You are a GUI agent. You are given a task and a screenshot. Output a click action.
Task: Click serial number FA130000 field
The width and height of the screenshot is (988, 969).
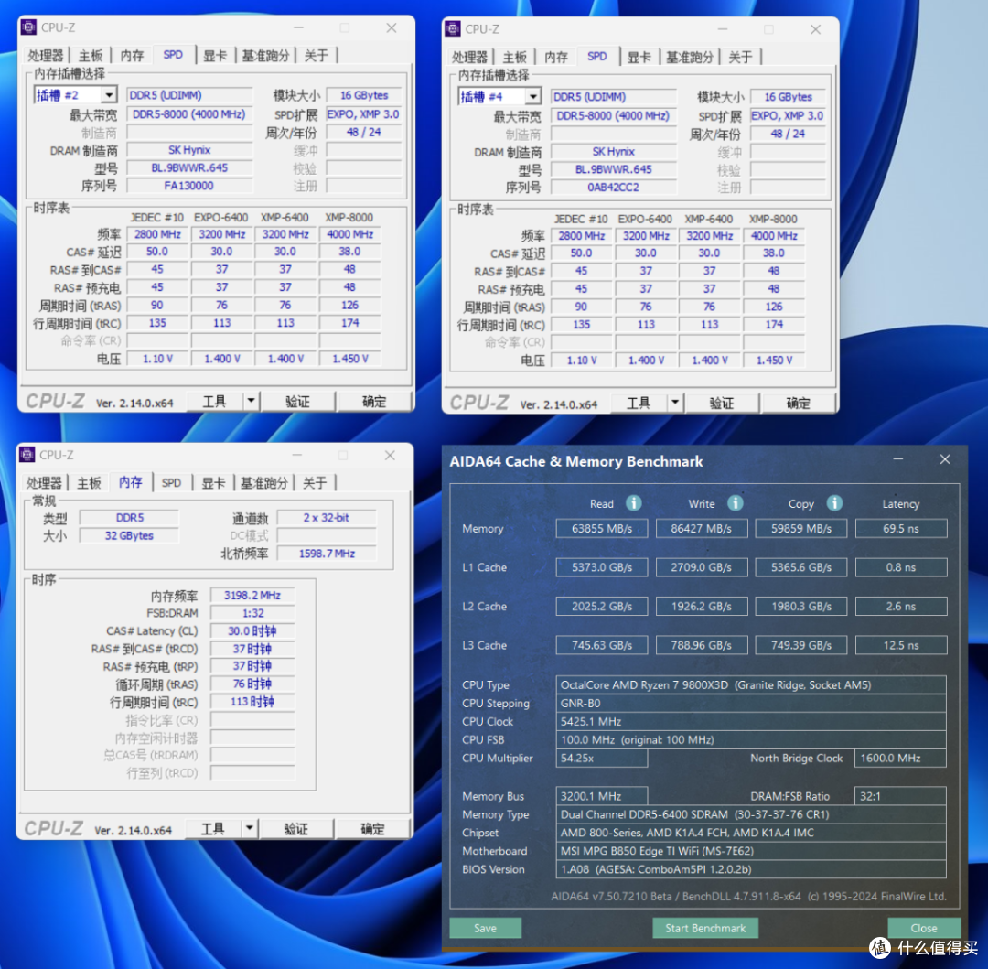click(189, 186)
